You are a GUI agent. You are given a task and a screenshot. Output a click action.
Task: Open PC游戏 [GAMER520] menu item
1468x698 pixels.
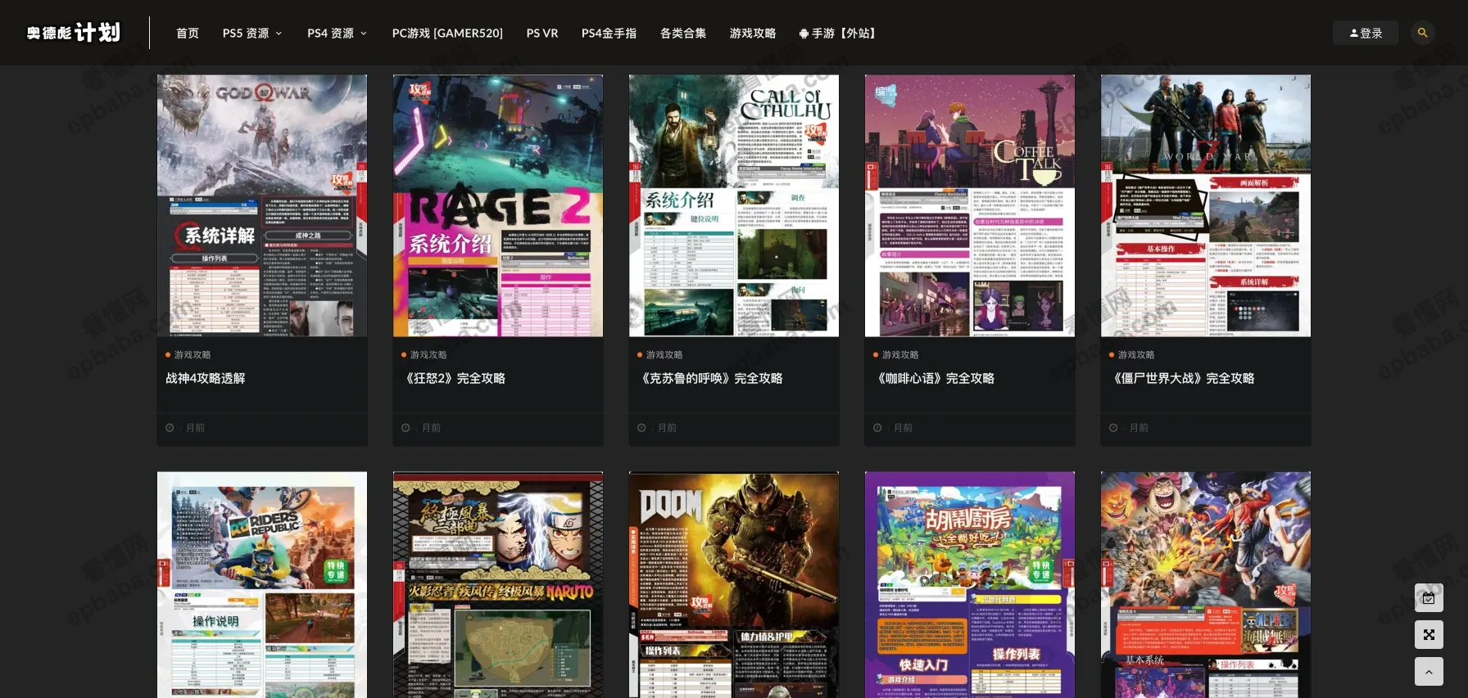[x=447, y=34]
